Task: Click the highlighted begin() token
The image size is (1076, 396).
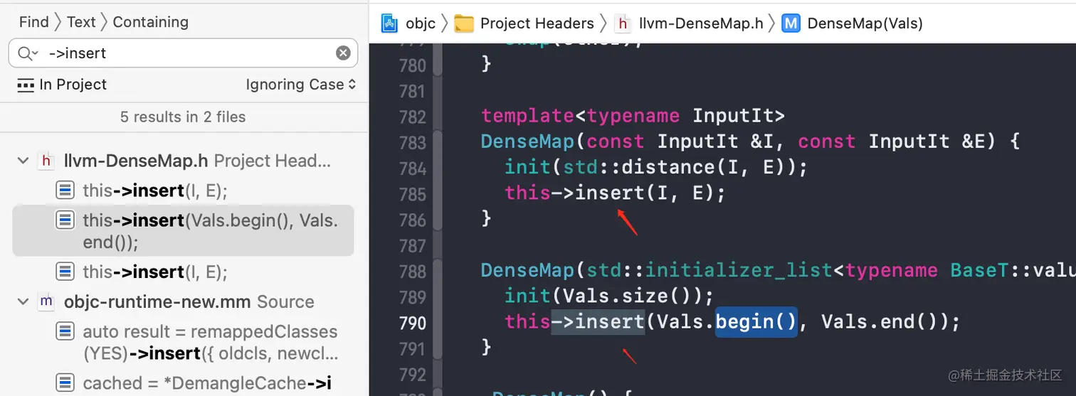Action: point(756,322)
